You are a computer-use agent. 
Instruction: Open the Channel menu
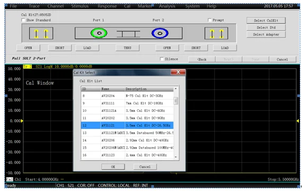click(x=56, y=6)
